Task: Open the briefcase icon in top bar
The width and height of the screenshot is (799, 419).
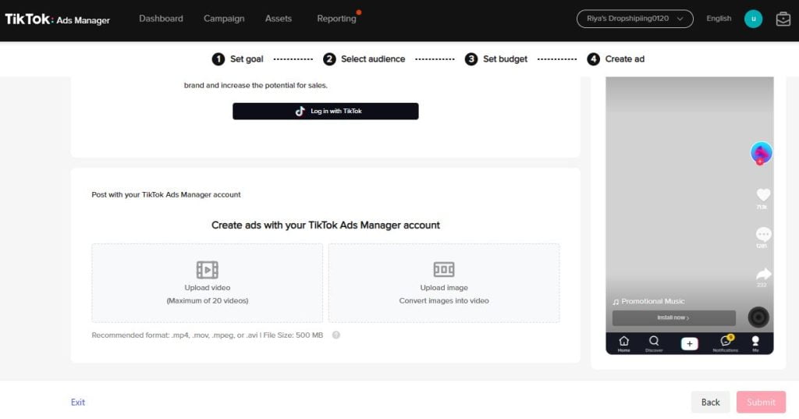Action: 783,19
